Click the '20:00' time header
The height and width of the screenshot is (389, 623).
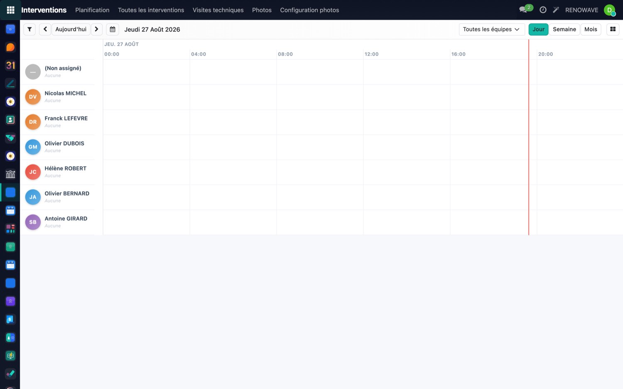pos(546,54)
